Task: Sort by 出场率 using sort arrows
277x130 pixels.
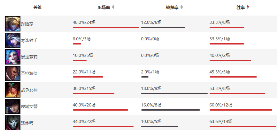Action: pyautogui.click(x=113, y=7)
